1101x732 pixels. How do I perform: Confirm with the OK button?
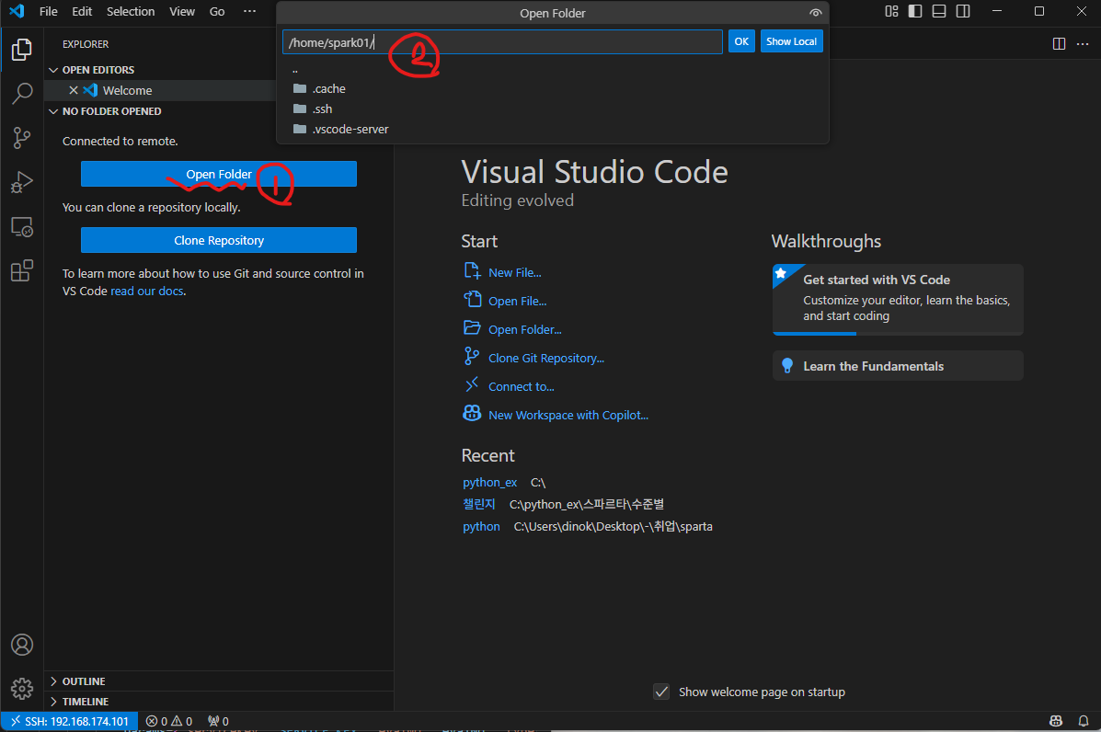pos(741,41)
